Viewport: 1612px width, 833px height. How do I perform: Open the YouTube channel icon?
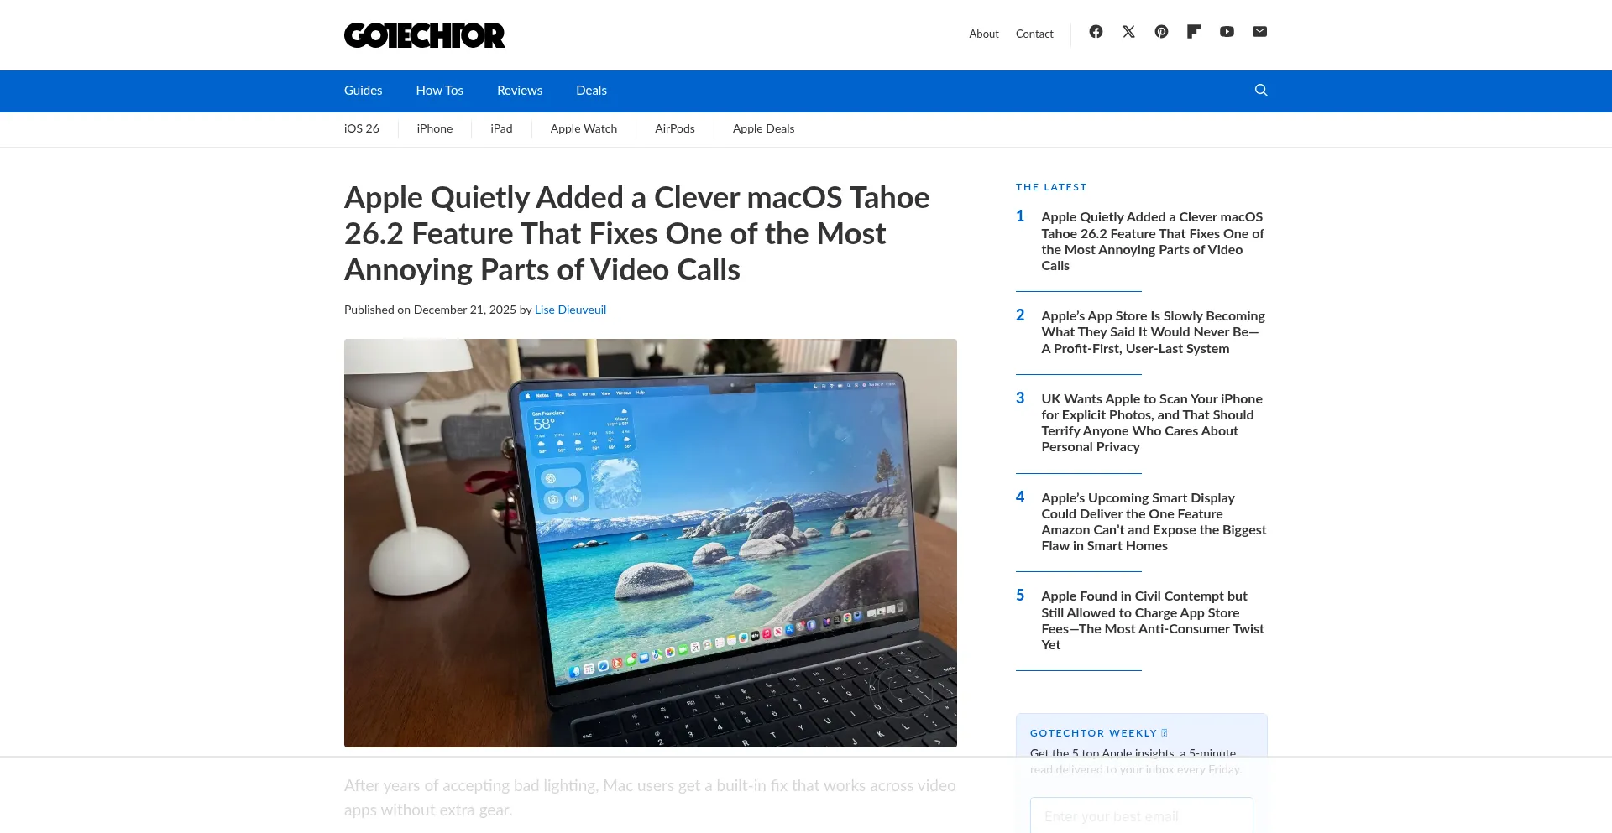(1227, 32)
